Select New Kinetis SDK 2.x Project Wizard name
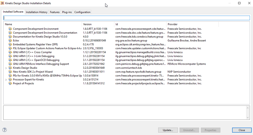Image resolution: width=253 pixels, height=135 pixels. (33, 72)
